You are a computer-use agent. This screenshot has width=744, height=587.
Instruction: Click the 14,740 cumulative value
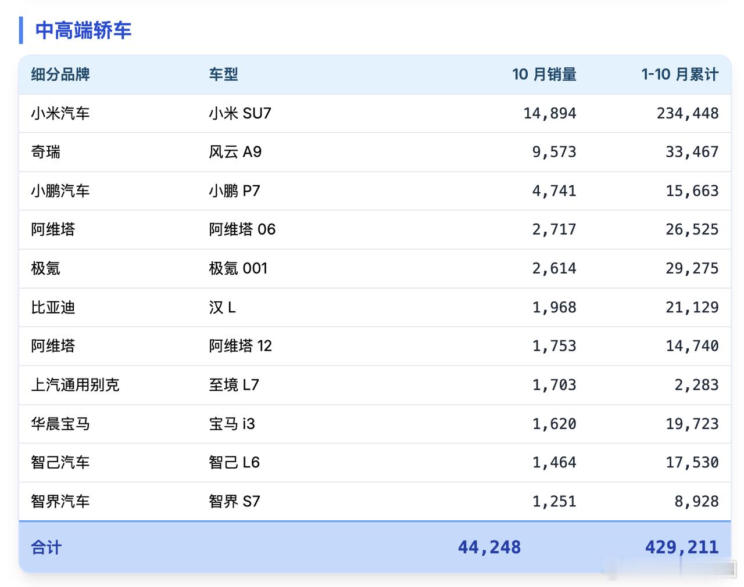[x=692, y=346]
